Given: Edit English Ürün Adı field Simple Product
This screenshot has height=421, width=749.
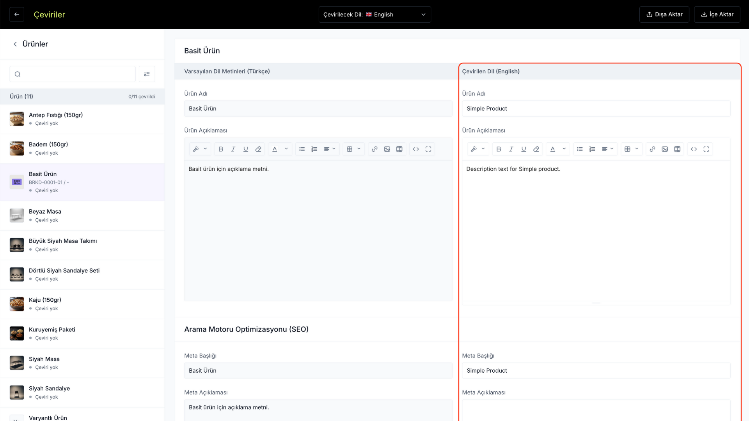Looking at the screenshot, I should (596, 108).
